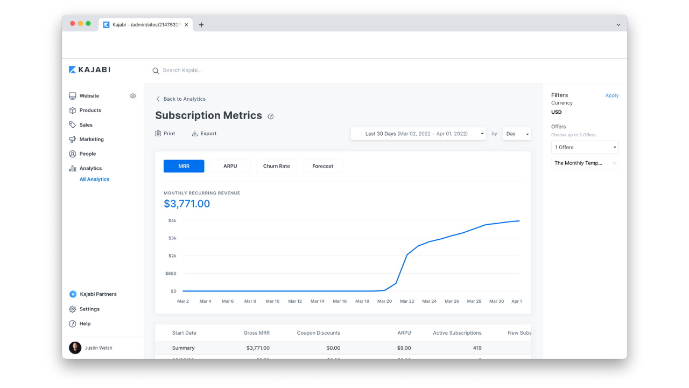The image size is (689, 388).
Task: Click the Settings gear icon
Action: 73,309
